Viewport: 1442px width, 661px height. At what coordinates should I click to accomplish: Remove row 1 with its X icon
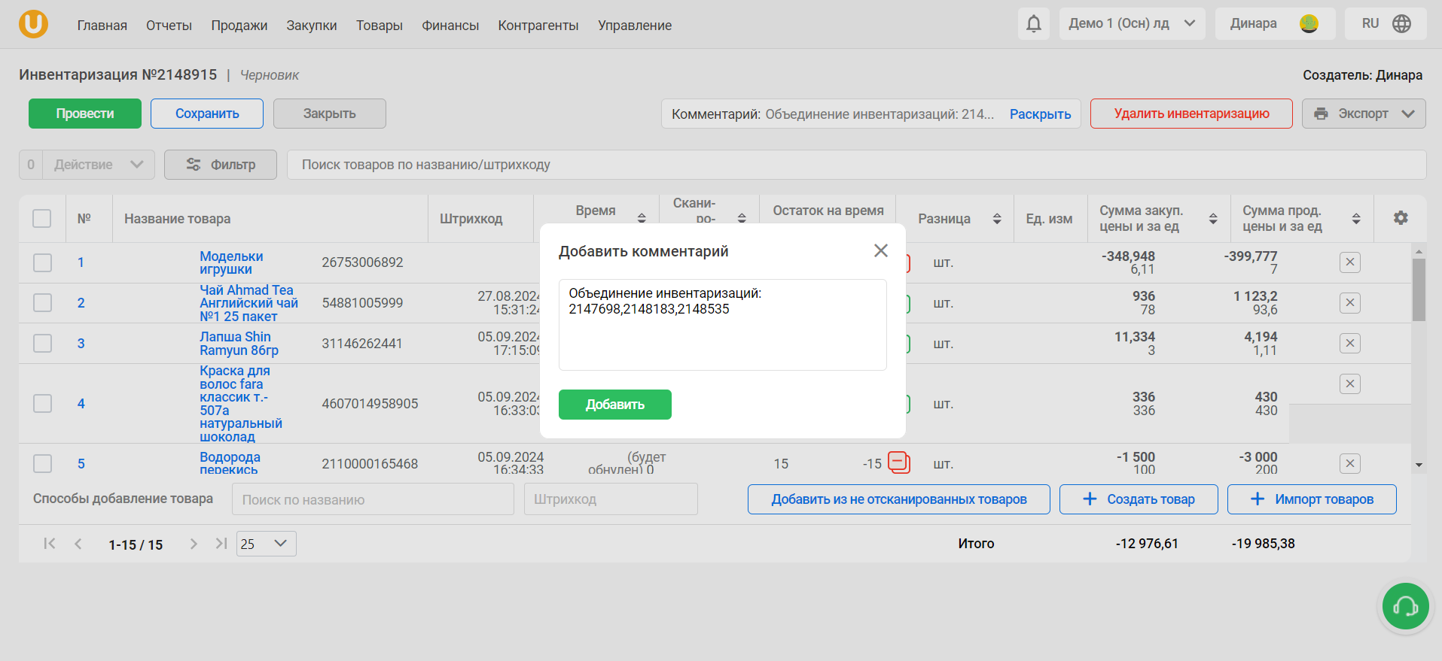[x=1349, y=262]
